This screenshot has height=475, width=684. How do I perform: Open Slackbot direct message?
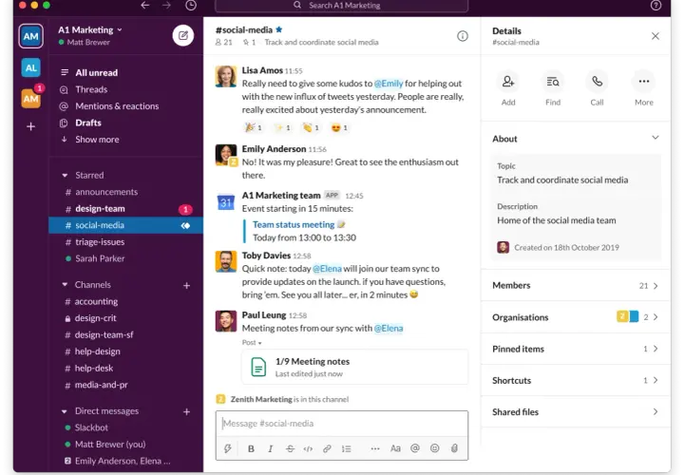coord(125,427)
